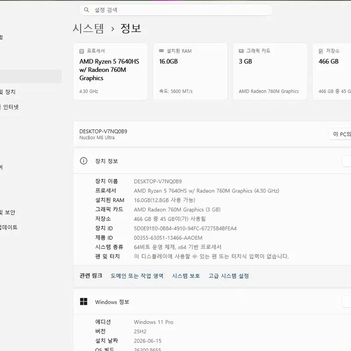Viewport: 351px width, 351px height.
Task: Click the 장치 ID value 5D0E91E0-0B84-4910-94FC-67275B4BFEA4
Action: [185, 228]
